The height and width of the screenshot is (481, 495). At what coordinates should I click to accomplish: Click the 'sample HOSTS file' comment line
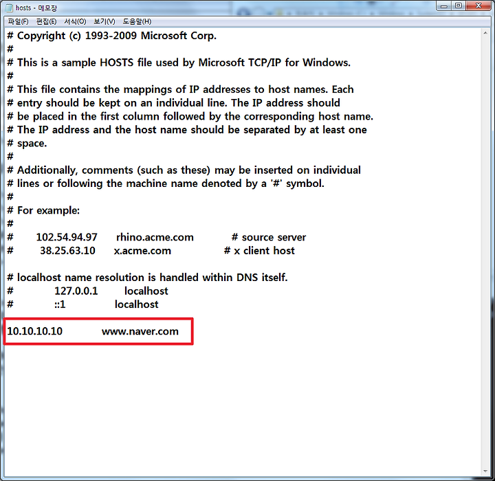[179, 63]
